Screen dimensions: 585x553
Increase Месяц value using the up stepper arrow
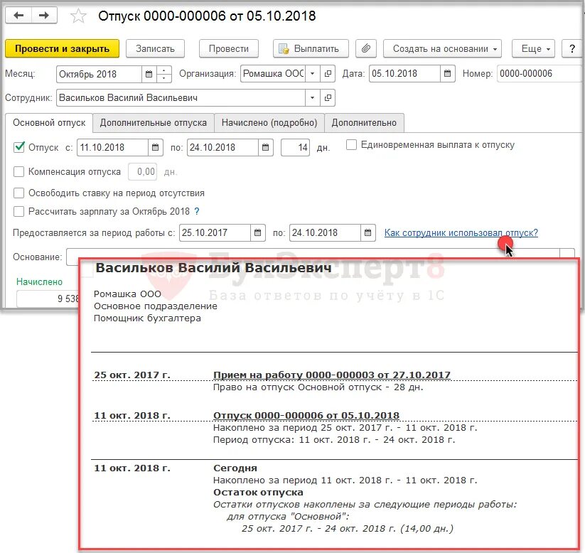[163, 69]
